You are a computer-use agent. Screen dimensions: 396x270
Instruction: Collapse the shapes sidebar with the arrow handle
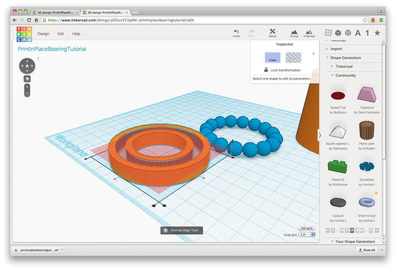point(320,135)
